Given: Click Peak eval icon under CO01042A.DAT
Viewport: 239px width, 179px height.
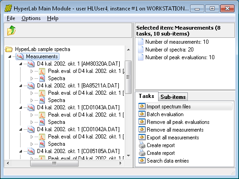Looking at the screenshot, I should (x=42, y=137).
